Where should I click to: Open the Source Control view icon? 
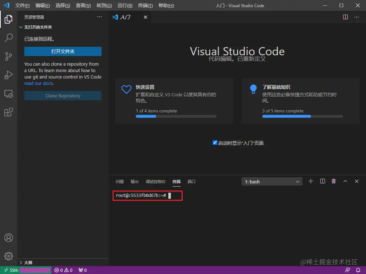[9, 56]
